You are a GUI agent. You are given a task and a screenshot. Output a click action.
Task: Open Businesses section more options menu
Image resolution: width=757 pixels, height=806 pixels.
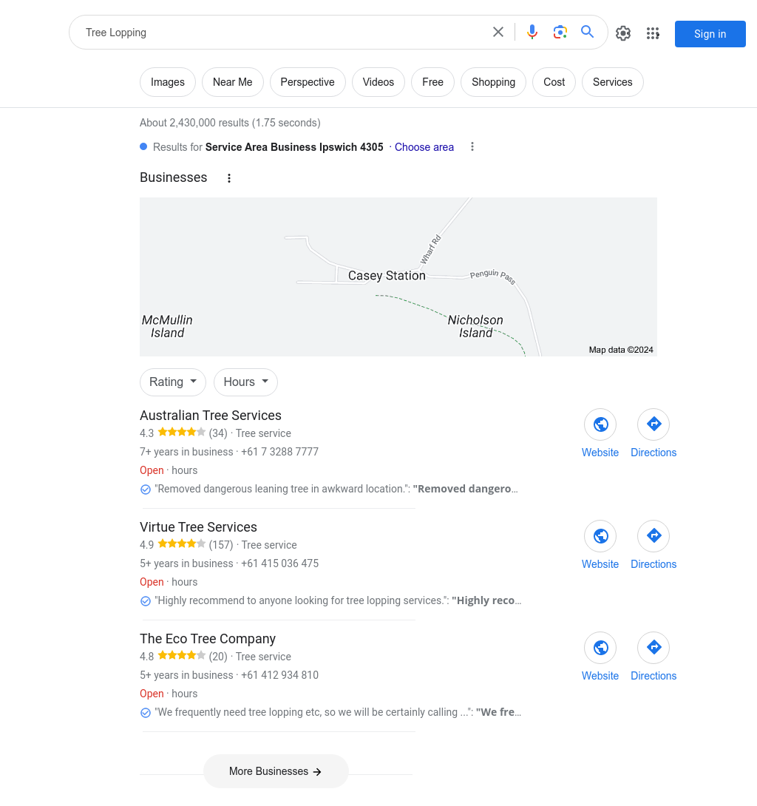(229, 178)
